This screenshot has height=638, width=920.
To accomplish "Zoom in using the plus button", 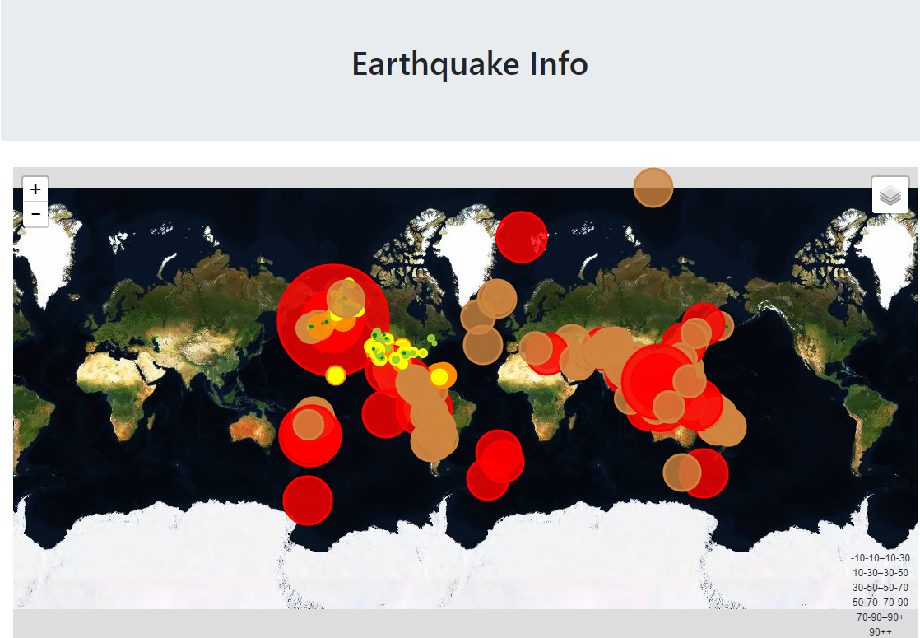I will [x=35, y=189].
